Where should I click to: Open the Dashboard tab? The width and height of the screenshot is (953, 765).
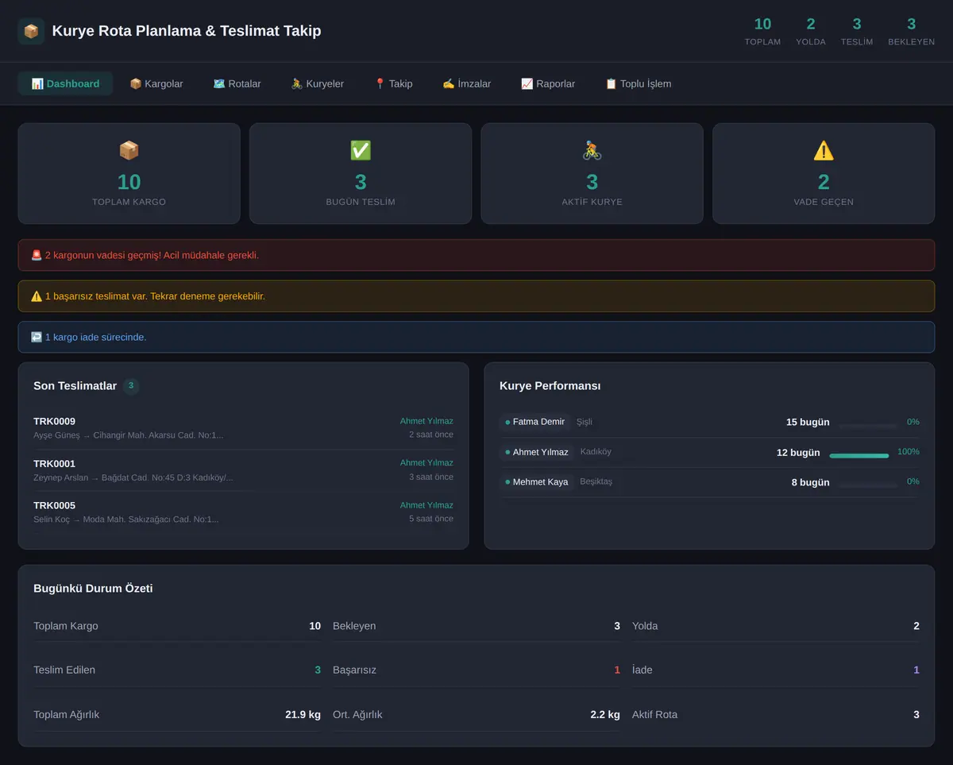pos(65,83)
